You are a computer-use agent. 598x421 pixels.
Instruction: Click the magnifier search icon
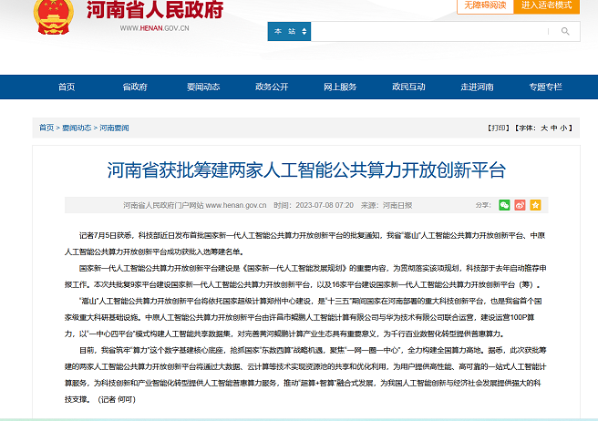[565, 31]
